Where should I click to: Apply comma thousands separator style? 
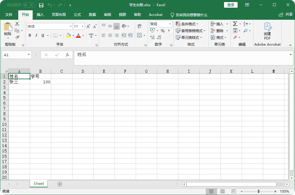(169, 31)
